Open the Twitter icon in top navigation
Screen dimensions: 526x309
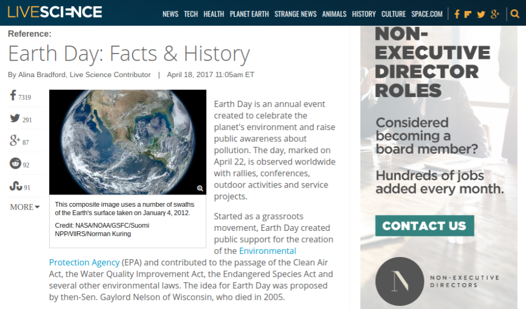coord(481,14)
